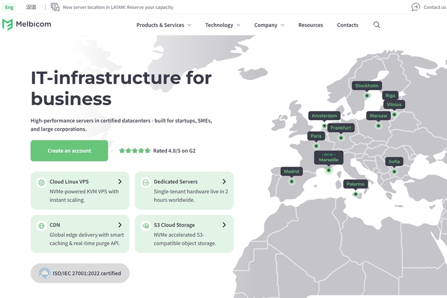
Task: Expand the Technology menu chevron
Action: pyautogui.click(x=238, y=25)
